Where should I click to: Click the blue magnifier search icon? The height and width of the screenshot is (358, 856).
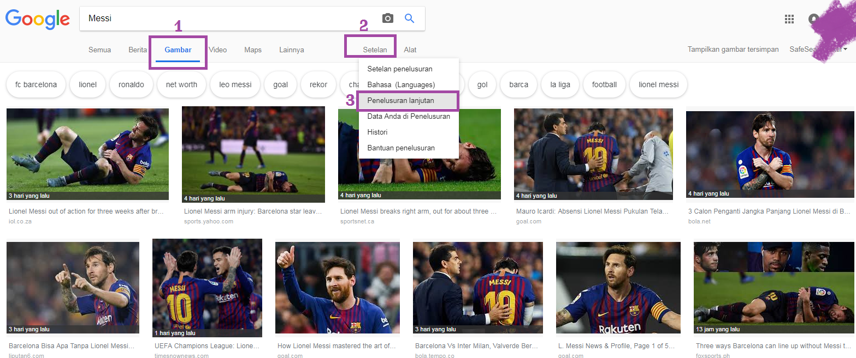coord(410,19)
